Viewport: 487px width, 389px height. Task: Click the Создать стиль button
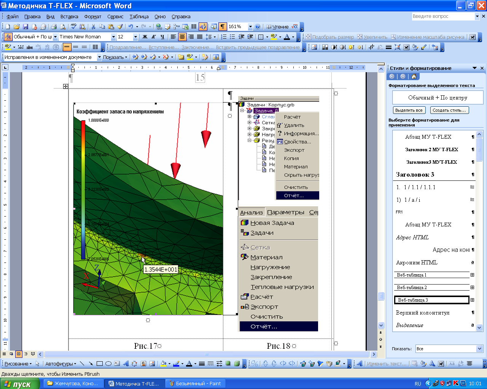coord(449,110)
